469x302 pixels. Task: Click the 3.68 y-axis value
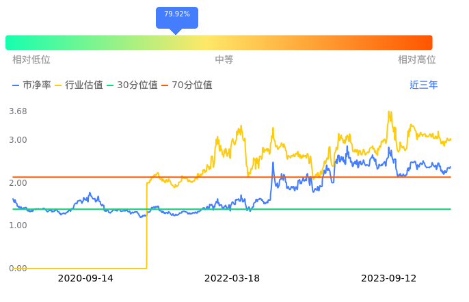click(18, 111)
